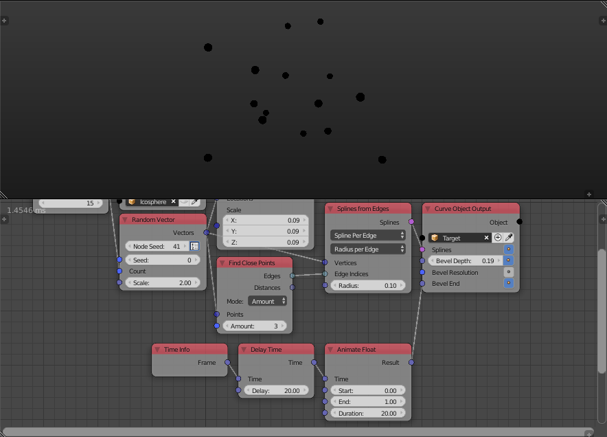607x437 pixels.
Task: Clear the Target object with the X icon
Action: click(x=486, y=238)
